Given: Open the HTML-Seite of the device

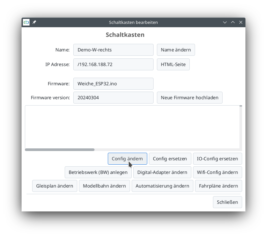Looking at the screenshot, I should [173, 64].
